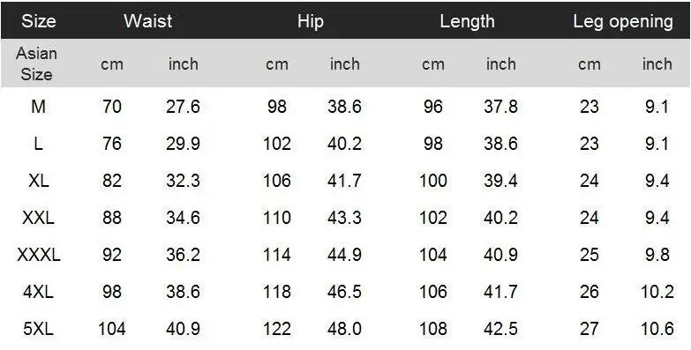Select the XL size row label
This screenshot has height=350, width=691.
tap(38, 181)
